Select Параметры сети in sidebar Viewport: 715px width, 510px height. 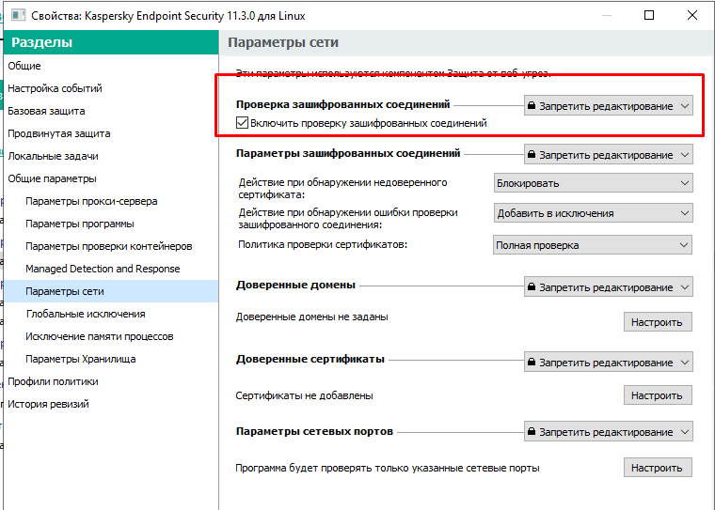coord(111,291)
